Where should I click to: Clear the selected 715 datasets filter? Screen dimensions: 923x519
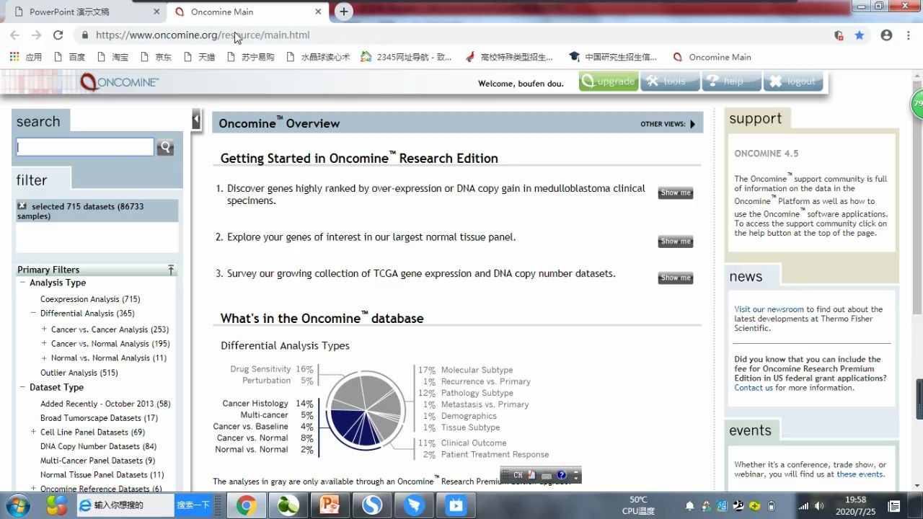[22, 206]
